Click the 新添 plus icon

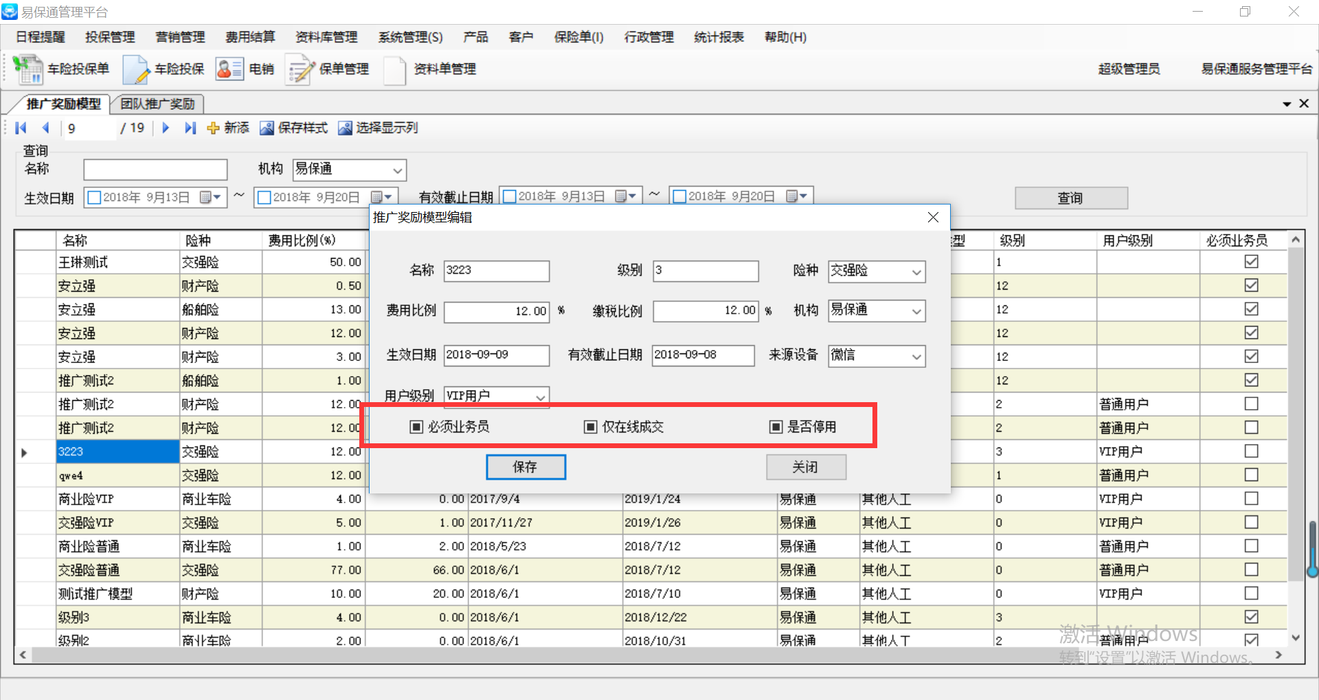pyautogui.click(x=214, y=128)
